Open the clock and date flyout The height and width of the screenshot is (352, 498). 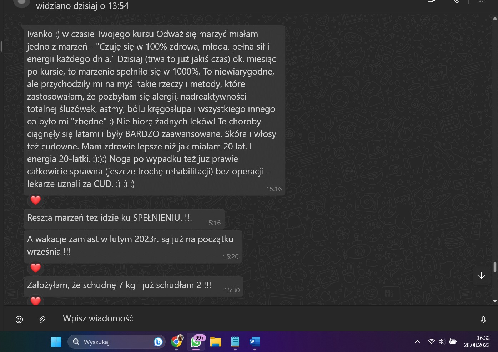point(477,342)
